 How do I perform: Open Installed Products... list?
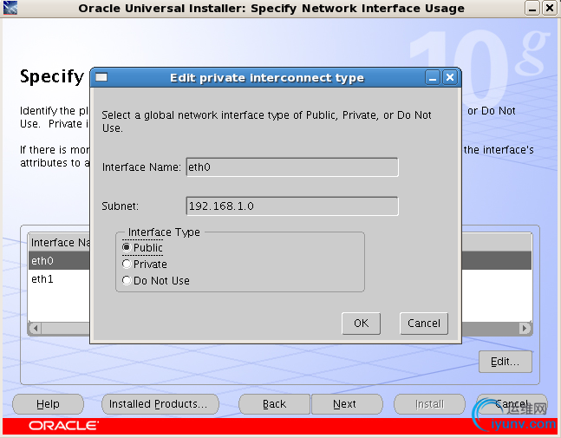[x=160, y=404]
